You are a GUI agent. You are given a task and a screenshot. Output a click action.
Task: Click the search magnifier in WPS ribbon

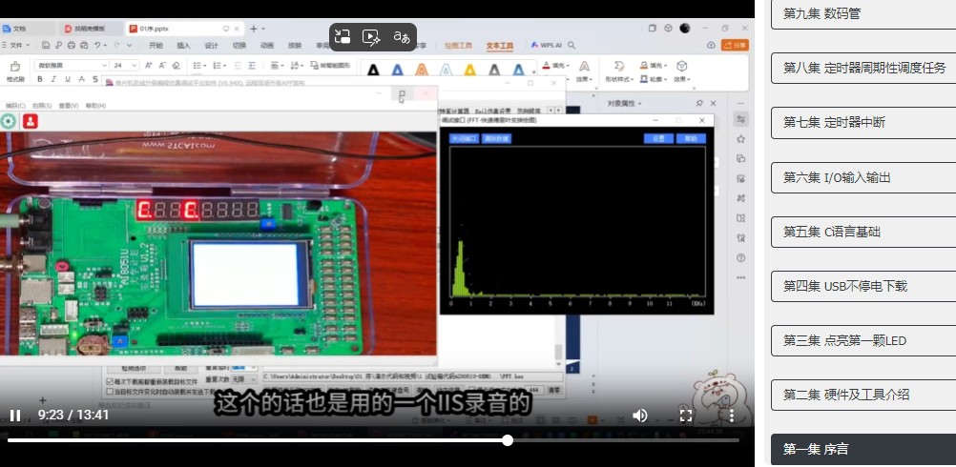[x=572, y=45]
